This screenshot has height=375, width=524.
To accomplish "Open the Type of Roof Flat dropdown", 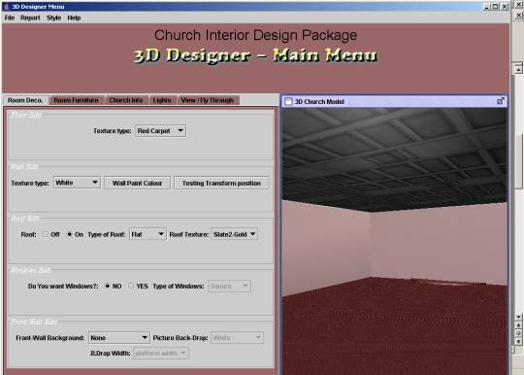I will coord(147,234).
